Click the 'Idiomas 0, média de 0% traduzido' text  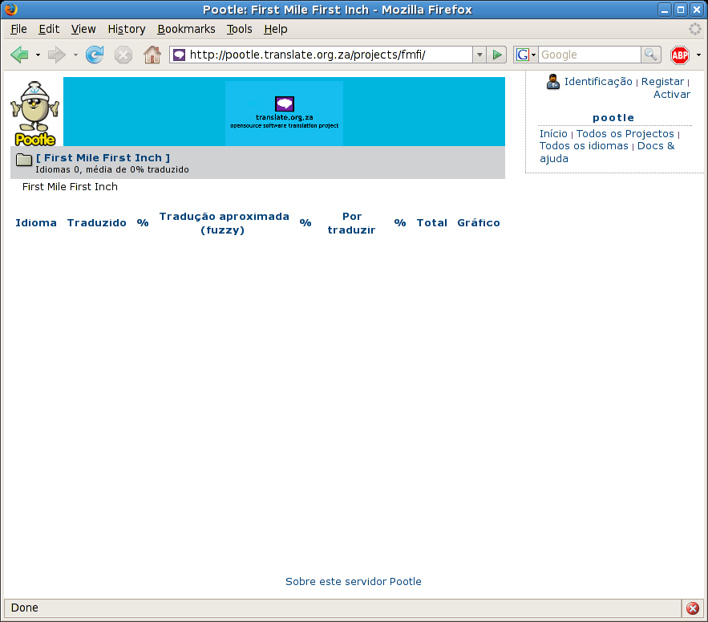[112, 170]
